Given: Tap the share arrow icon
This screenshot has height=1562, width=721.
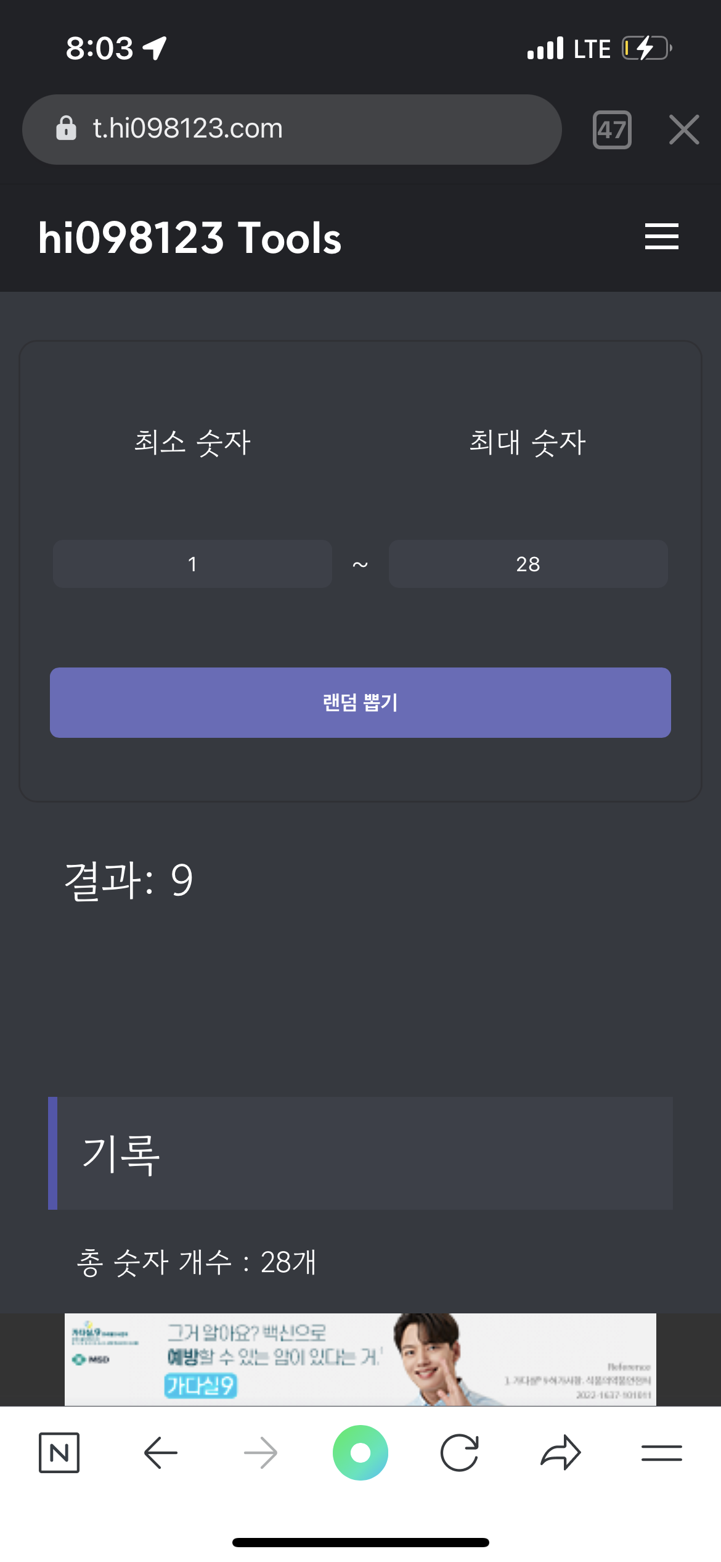Looking at the screenshot, I should click(x=560, y=1452).
